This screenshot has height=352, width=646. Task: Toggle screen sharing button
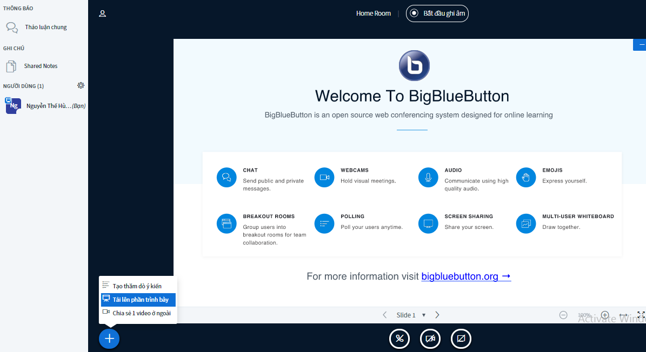461,339
